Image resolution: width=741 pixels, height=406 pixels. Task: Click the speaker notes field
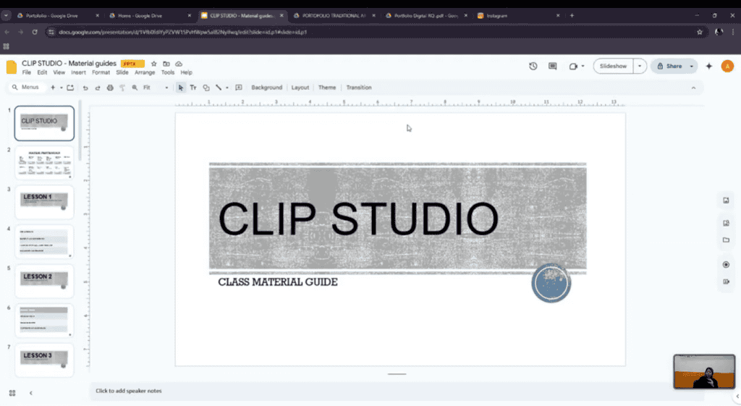(x=397, y=392)
